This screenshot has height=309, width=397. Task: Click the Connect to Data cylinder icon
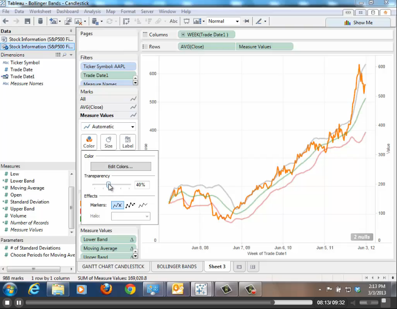coord(40,21)
